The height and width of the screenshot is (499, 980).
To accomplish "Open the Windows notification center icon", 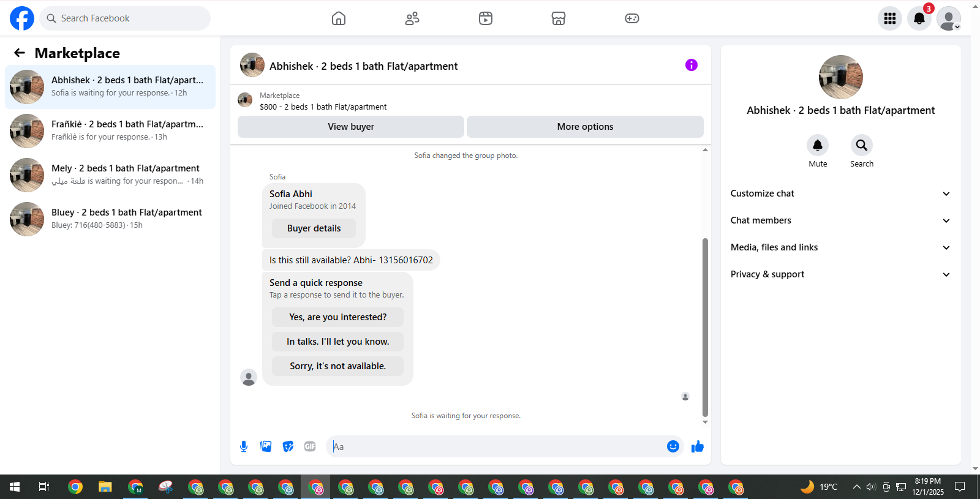I will pyautogui.click(x=960, y=487).
